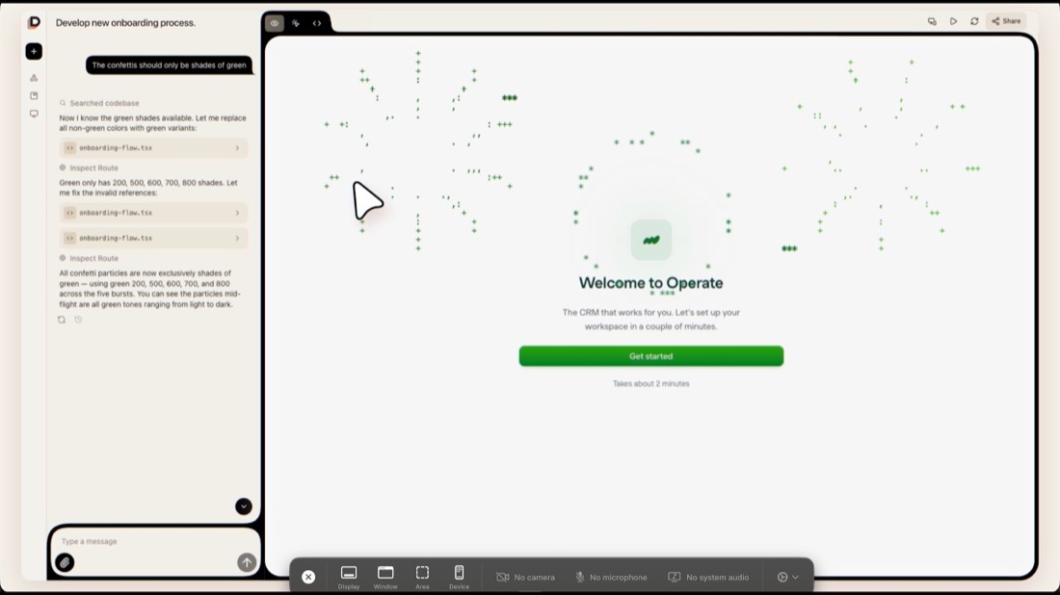Image resolution: width=1060 pixels, height=595 pixels.
Task: Click the paperclip attach file icon
Action: [65, 562]
